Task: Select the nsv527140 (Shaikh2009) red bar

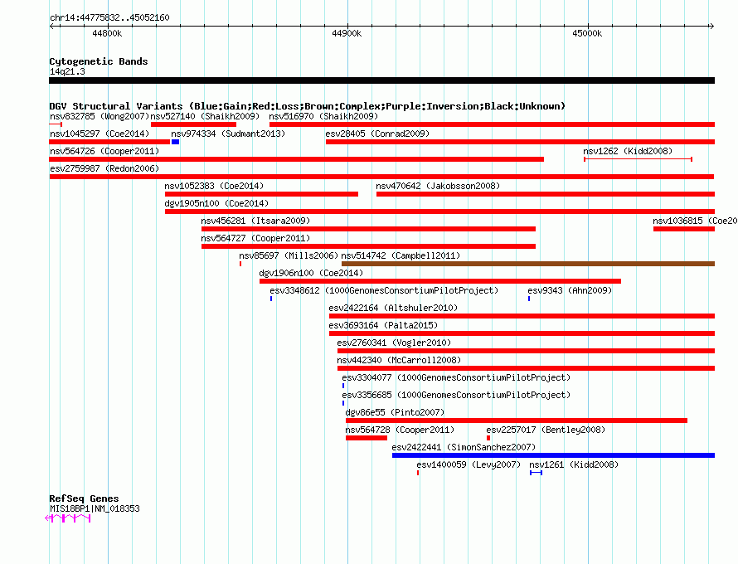Action: [193, 124]
